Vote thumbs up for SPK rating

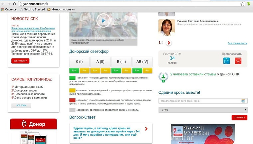tap(227, 61)
